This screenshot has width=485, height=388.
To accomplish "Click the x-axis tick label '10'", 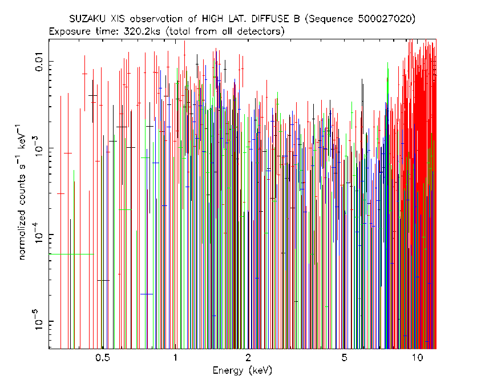I will coord(417,358).
